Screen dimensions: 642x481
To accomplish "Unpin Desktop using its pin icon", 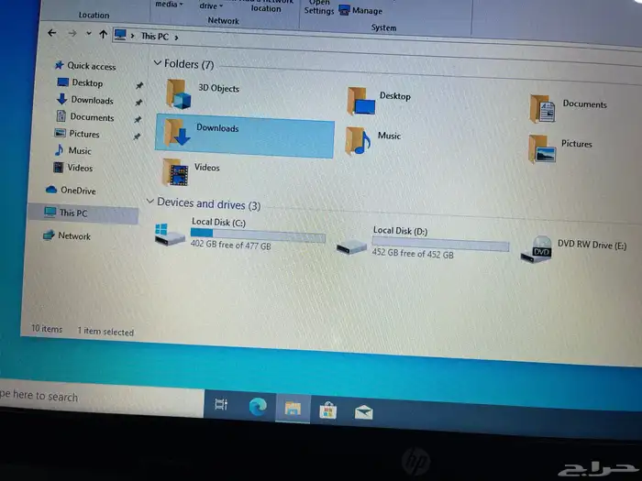I will coord(139,85).
